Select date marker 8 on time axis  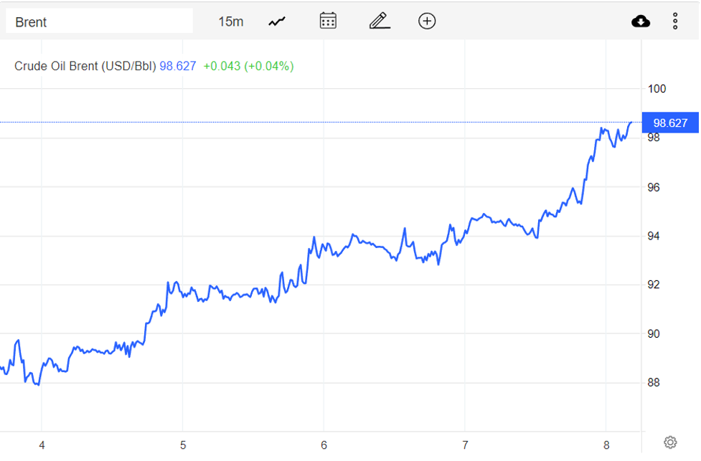click(x=606, y=445)
